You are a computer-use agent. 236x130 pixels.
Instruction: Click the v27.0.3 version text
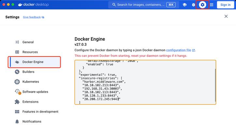pos(81,45)
